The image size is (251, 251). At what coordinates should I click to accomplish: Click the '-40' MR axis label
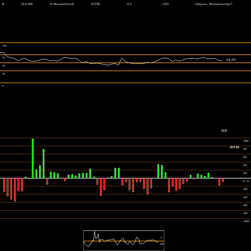[245, 197]
